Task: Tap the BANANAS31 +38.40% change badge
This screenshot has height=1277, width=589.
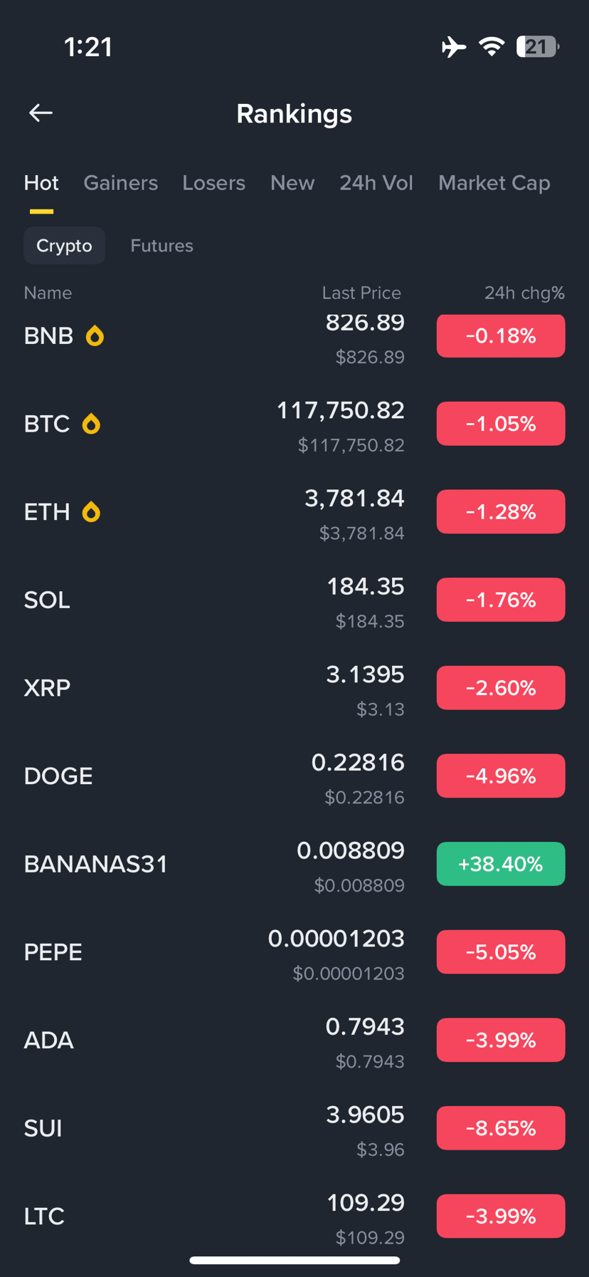Action: [x=501, y=864]
